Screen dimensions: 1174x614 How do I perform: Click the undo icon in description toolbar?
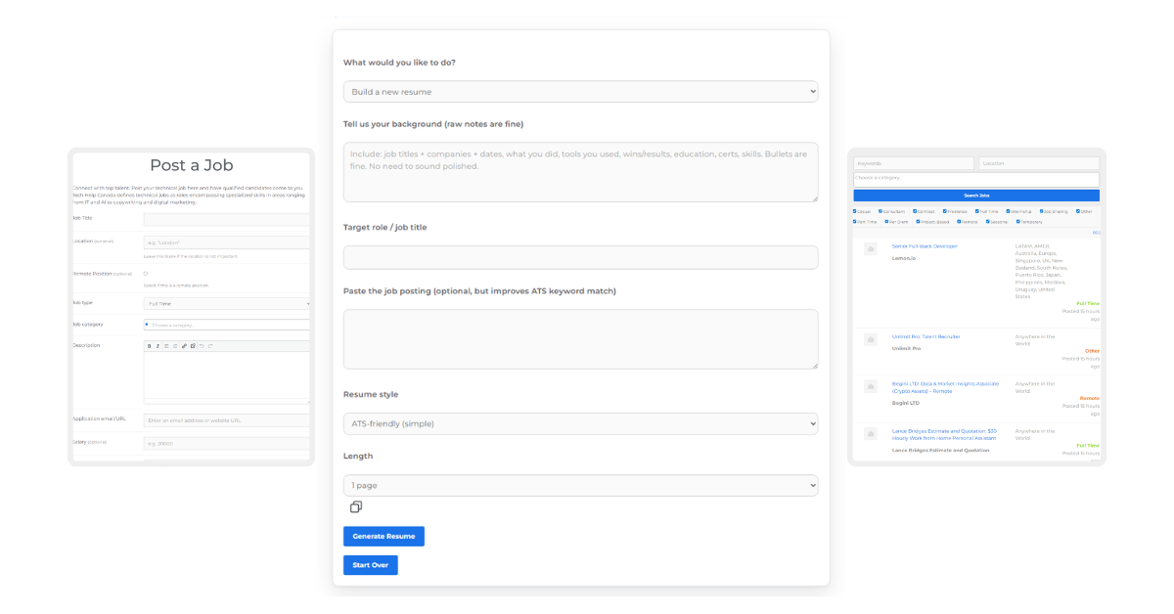pyautogui.click(x=202, y=346)
